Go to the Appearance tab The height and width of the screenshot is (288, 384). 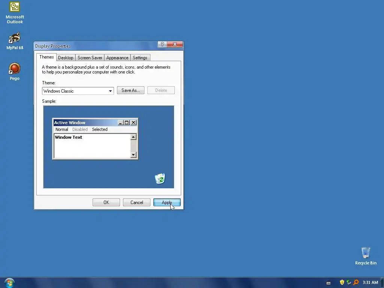117,58
